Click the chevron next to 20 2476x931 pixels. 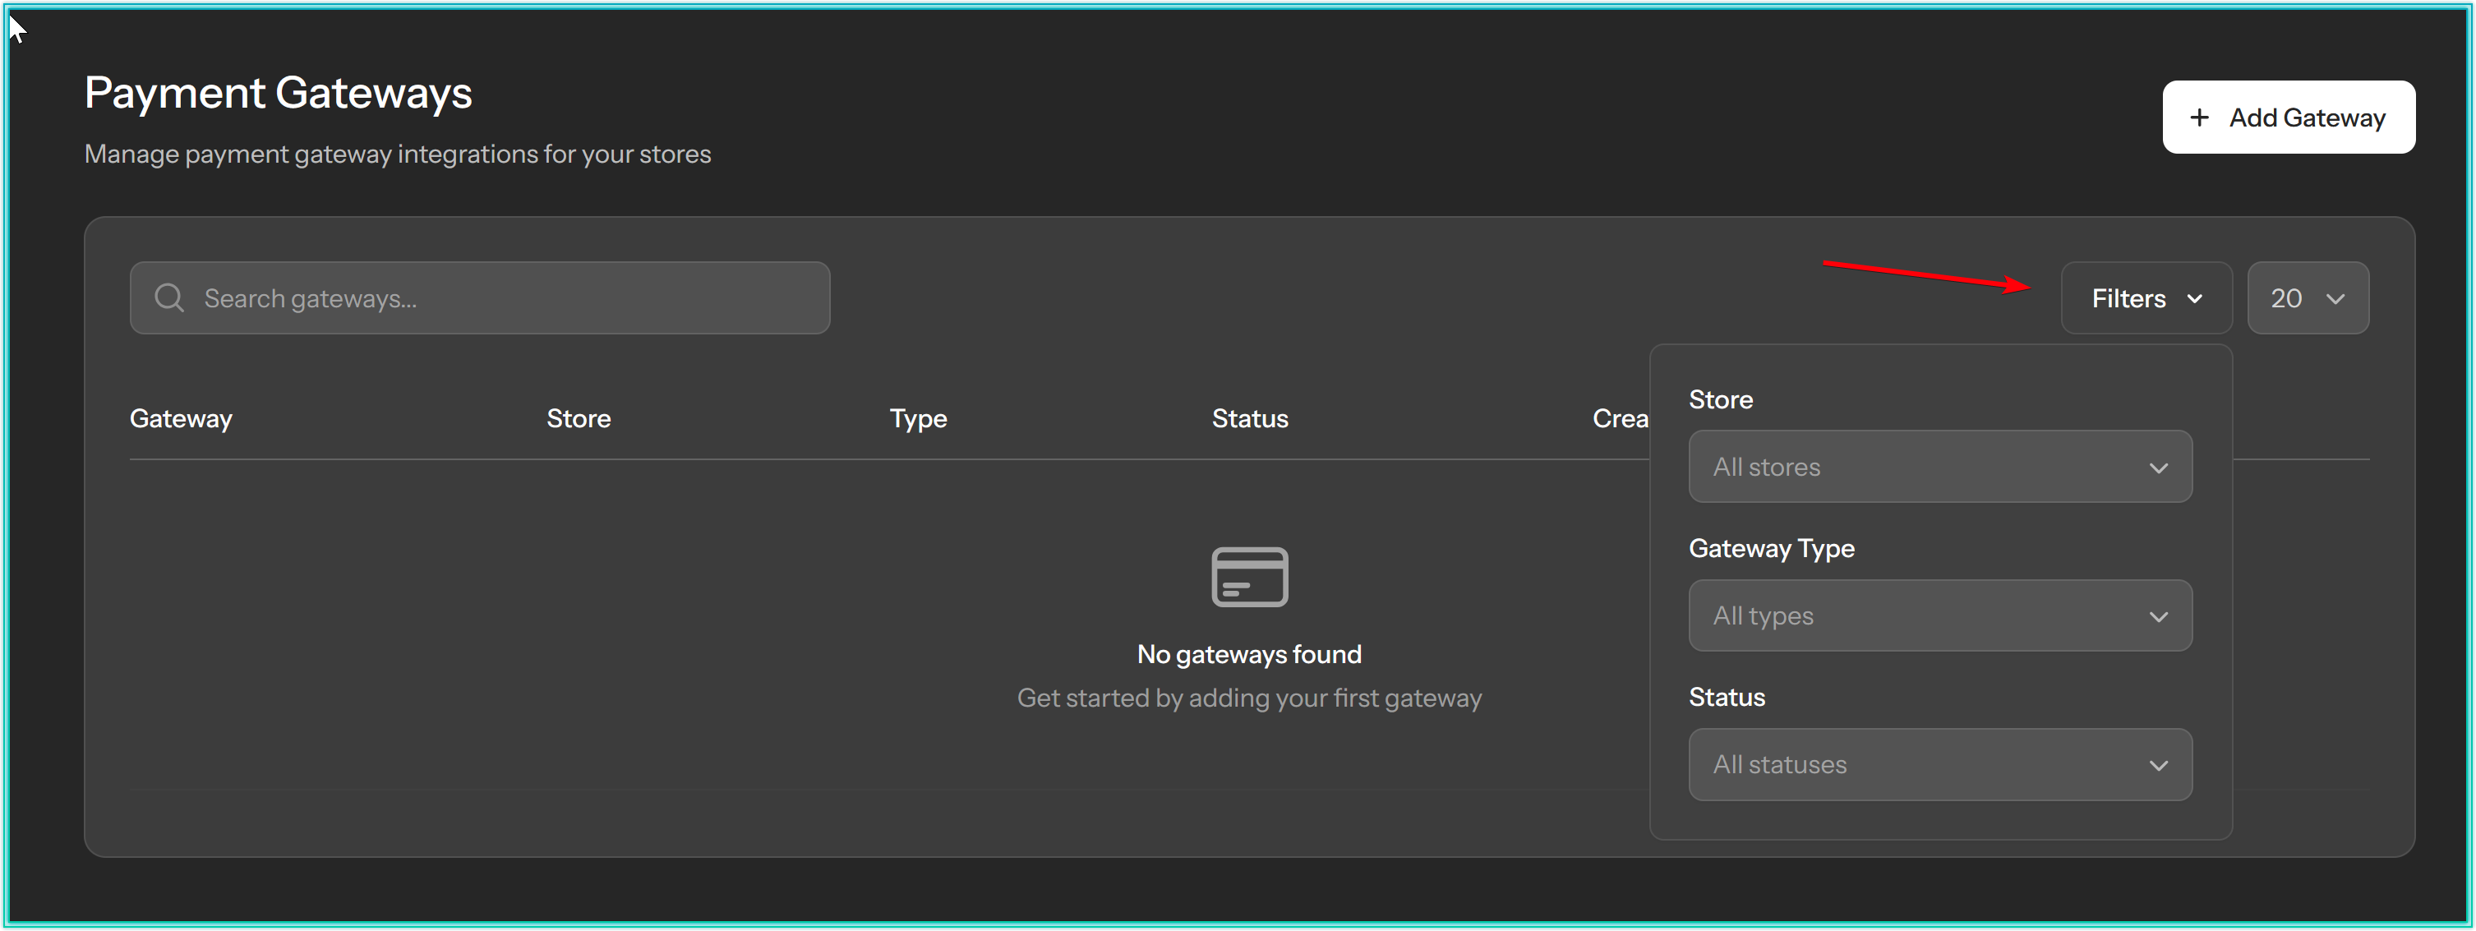click(2335, 299)
